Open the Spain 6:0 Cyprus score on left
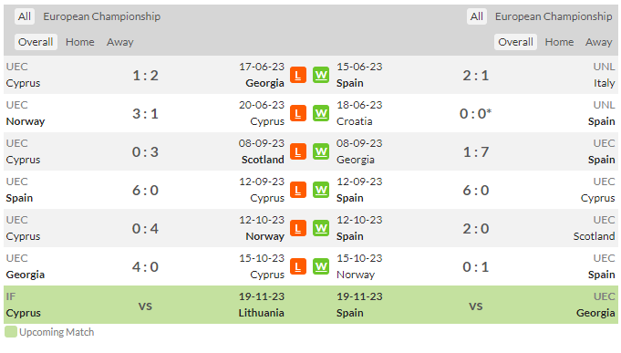The height and width of the screenshot is (353, 621). [145, 191]
